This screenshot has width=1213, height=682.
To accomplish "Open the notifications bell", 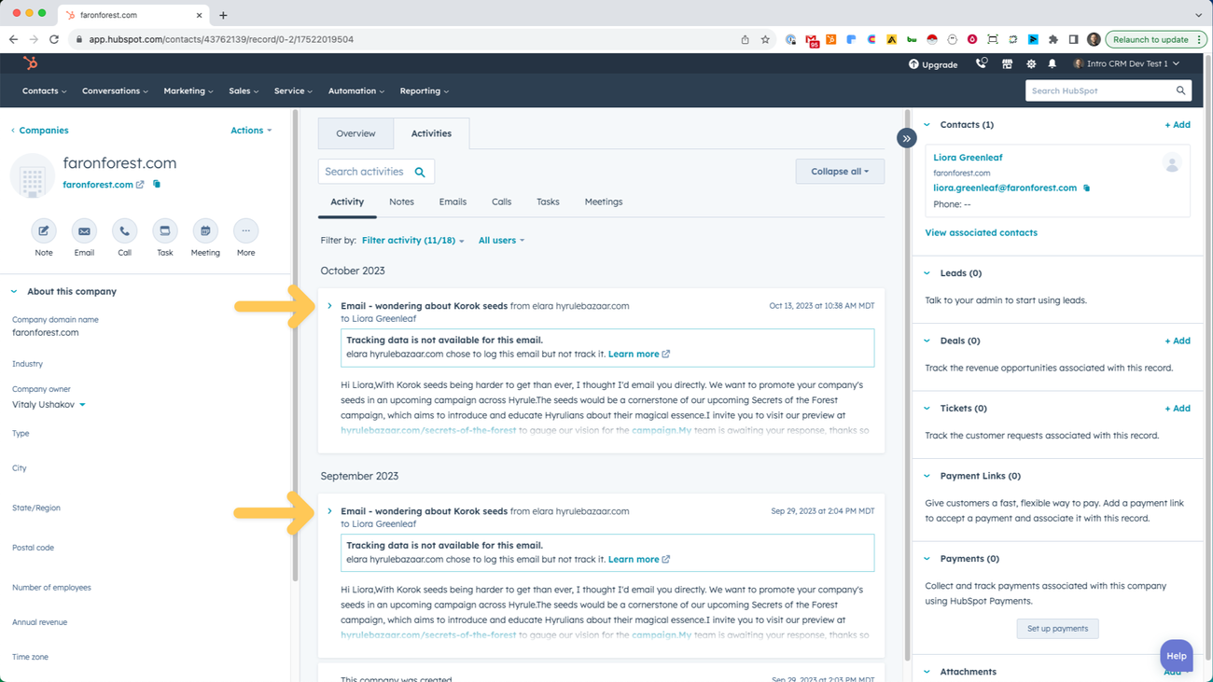I will (1053, 63).
